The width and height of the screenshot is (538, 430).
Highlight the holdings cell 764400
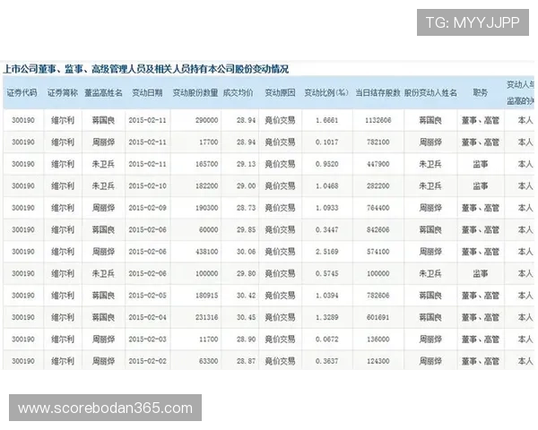(x=378, y=208)
